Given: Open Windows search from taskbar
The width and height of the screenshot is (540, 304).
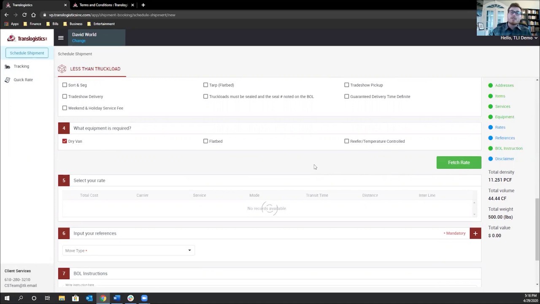Looking at the screenshot, I should [x=20, y=298].
